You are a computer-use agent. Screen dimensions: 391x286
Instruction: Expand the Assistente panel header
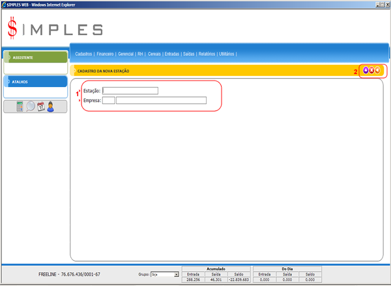(x=35, y=57)
